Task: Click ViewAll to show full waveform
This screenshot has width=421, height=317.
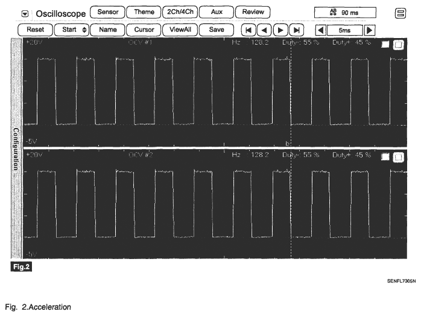Action: 179,29
